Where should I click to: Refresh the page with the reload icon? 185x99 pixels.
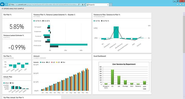[84, 5]
